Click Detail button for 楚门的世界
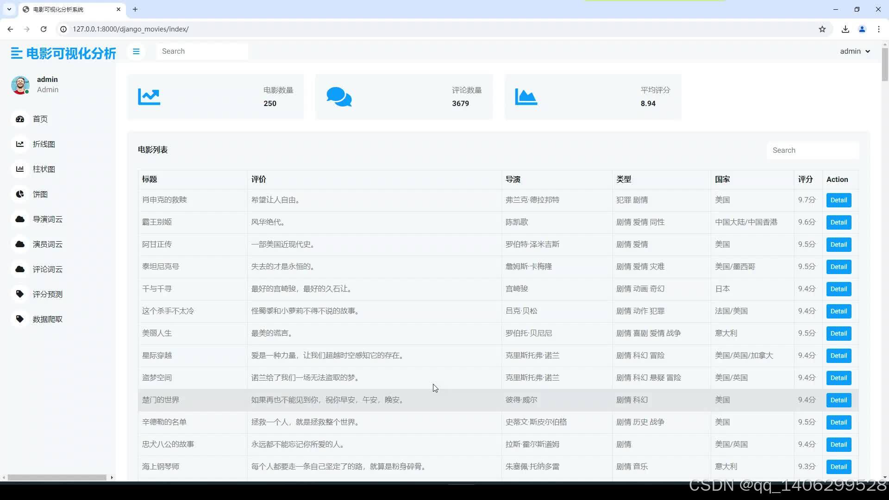The width and height of the screenshot is (889, 500). click(x=838, y=400)
